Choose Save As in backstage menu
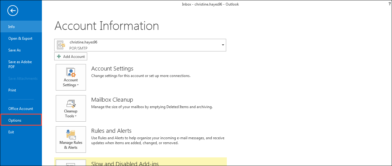 (21, 50)
